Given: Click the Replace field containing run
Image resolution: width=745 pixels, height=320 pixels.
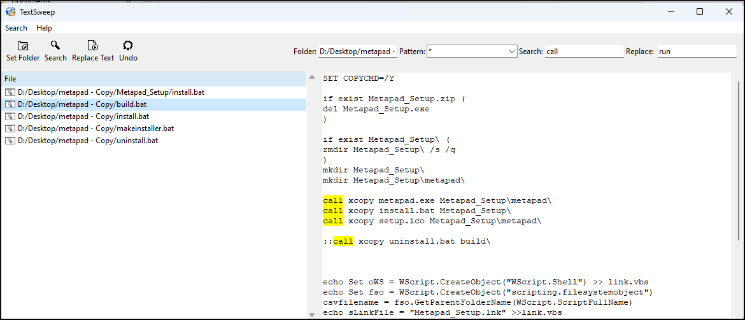Looking at the screenshot, I should point(697,52).
